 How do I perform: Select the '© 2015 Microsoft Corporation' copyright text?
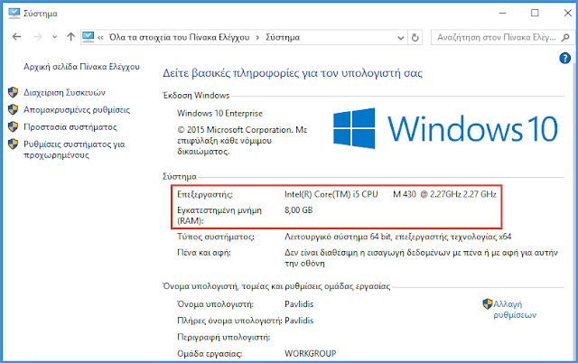click(x=235, y=130)
